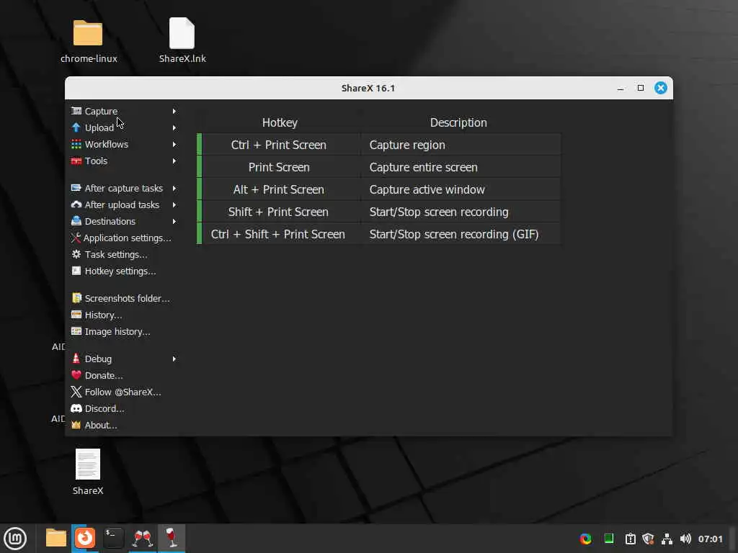Click the 07:01 clock in the panel

[710, 539]
